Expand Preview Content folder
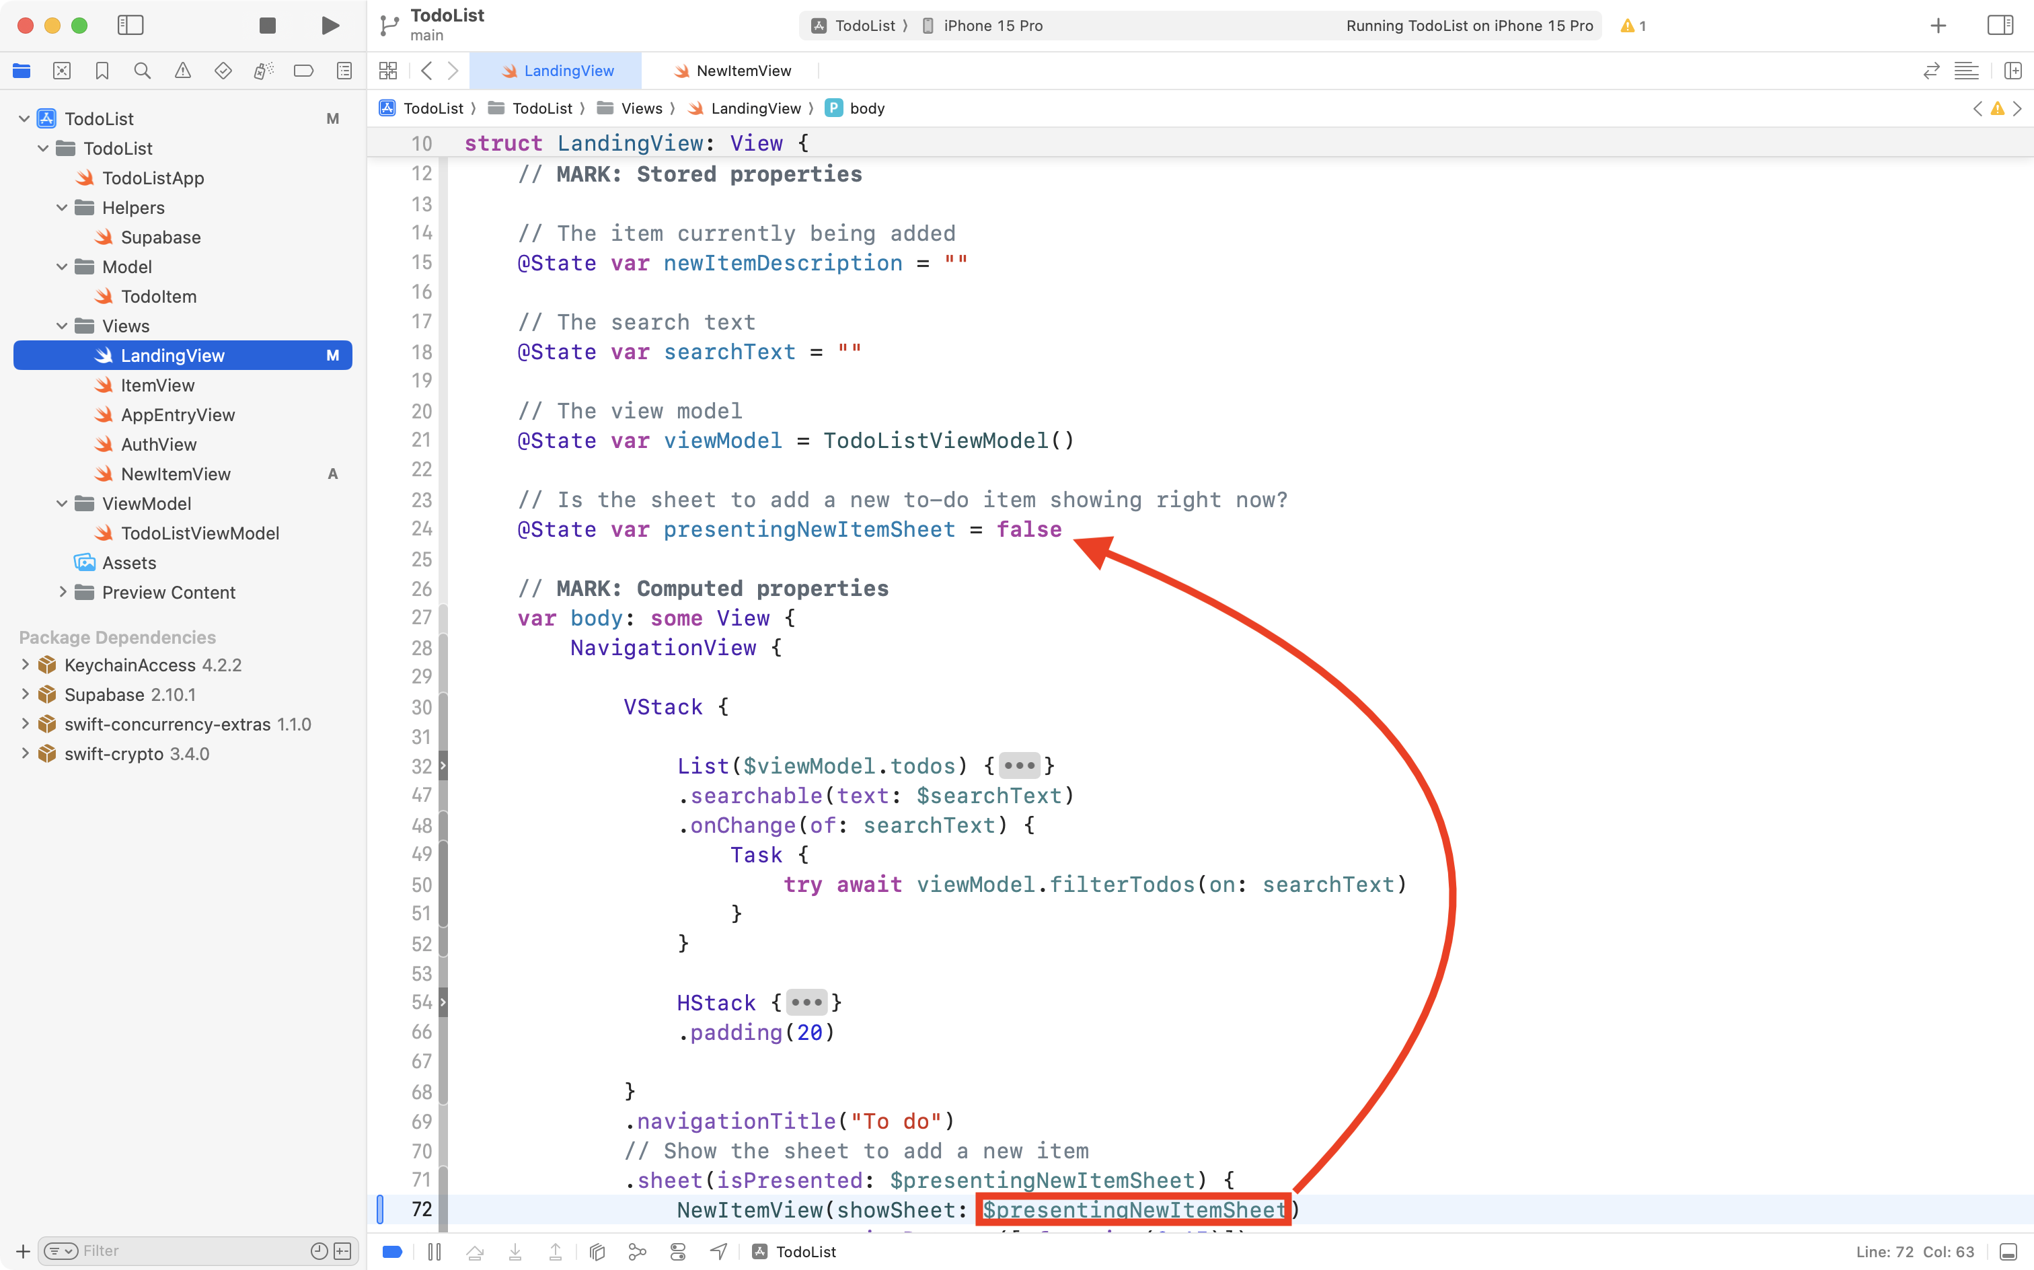 click(64, 592)
